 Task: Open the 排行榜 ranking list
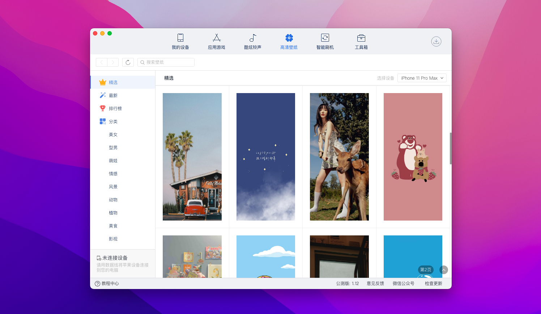click(115, 109)
